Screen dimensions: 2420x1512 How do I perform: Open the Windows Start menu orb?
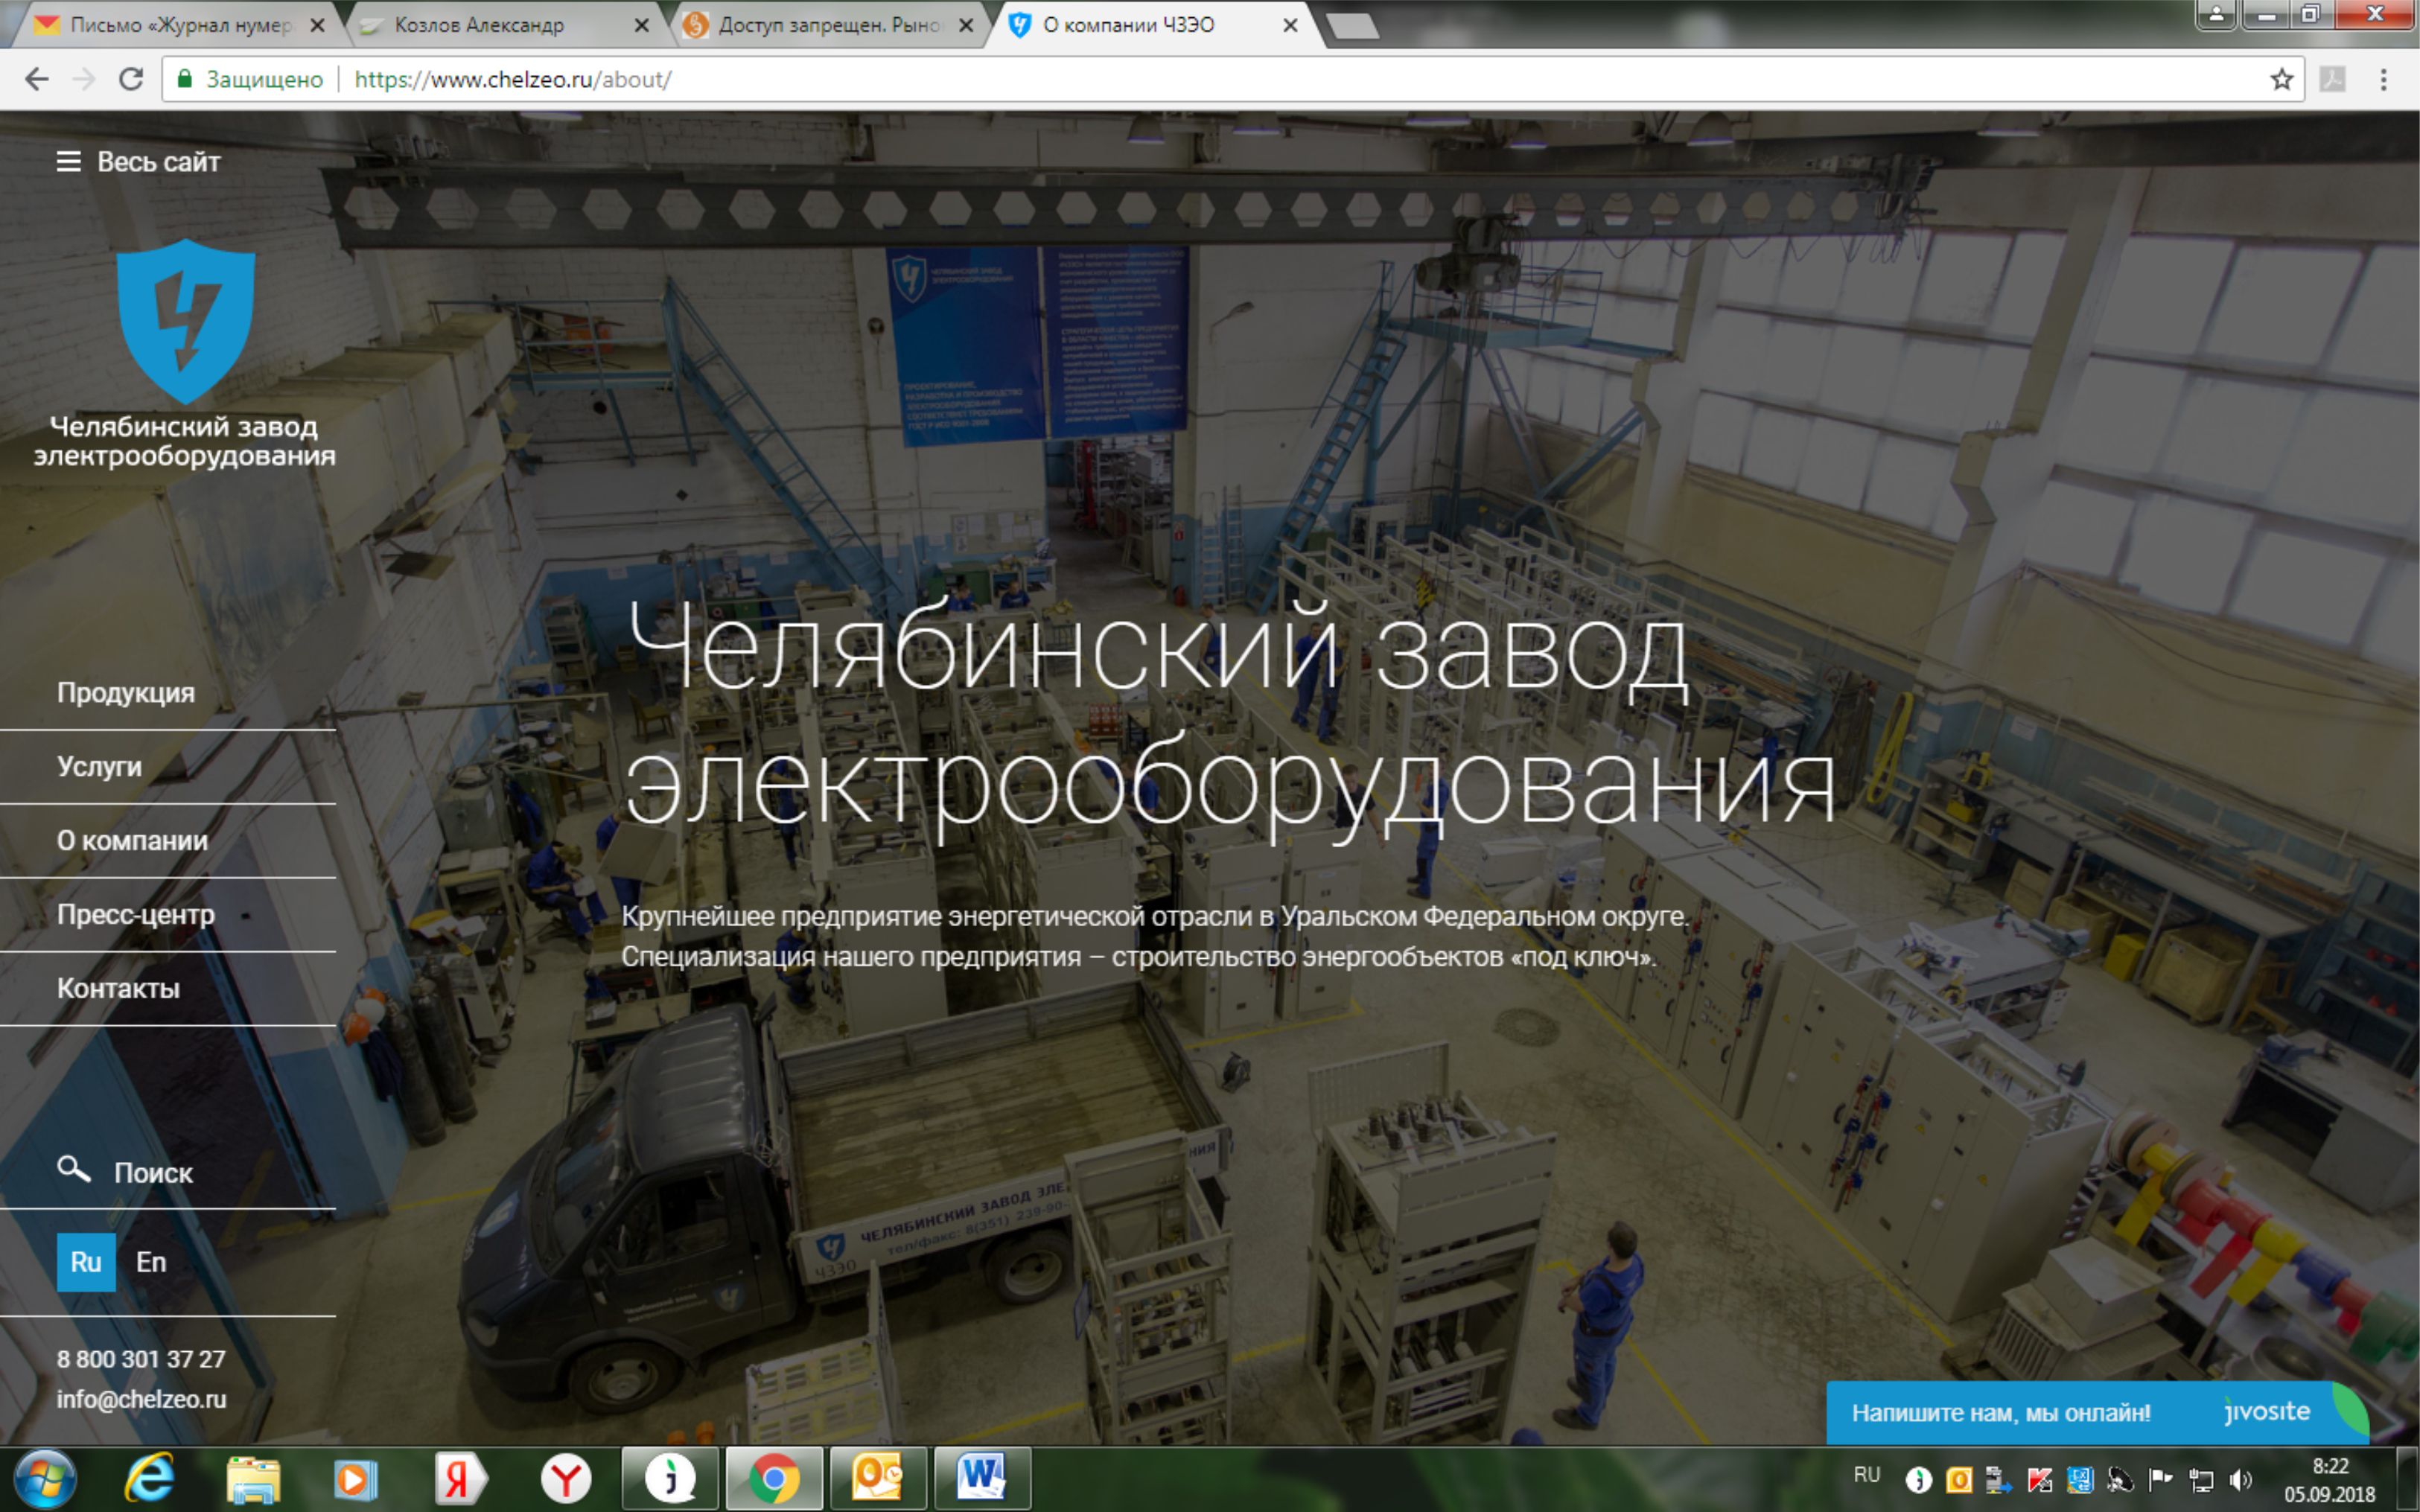point(45,1478)
